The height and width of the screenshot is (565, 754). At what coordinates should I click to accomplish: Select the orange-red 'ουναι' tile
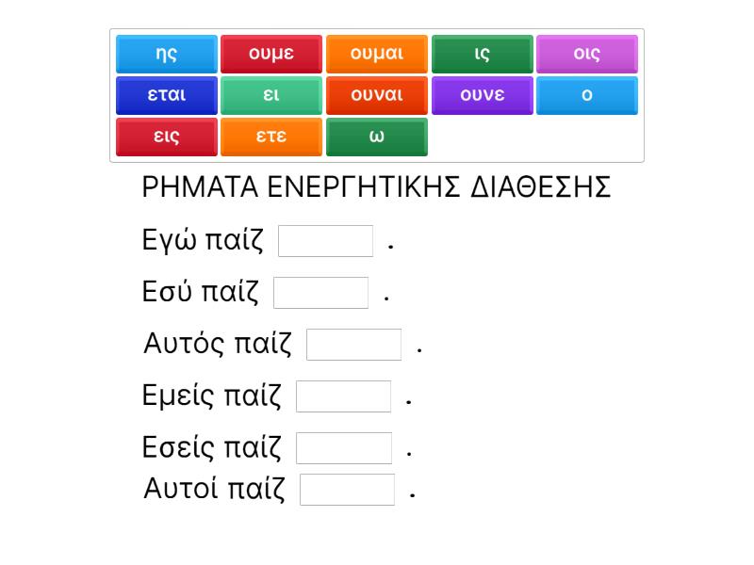(x=377, y=95)
